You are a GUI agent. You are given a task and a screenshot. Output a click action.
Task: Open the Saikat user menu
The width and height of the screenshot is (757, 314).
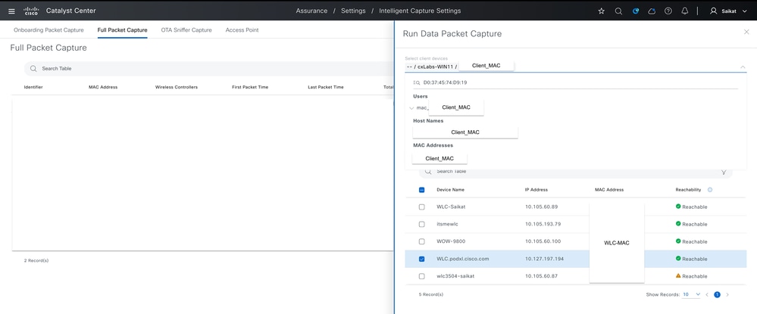tap(728, 11)
